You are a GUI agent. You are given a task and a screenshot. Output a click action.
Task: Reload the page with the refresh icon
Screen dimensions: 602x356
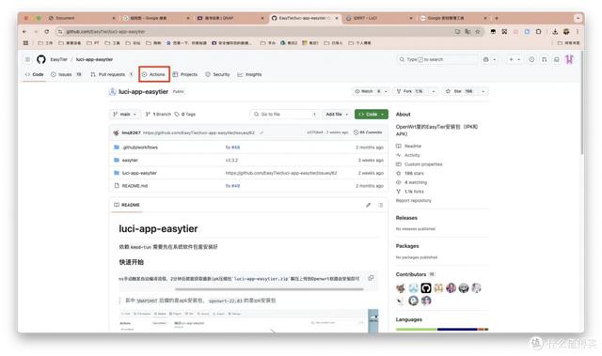(47, 32)
